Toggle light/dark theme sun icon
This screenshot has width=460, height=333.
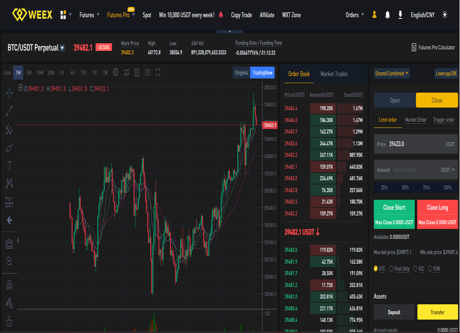[x=445, y=15]
